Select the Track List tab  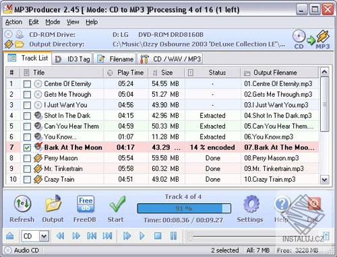coord(28,58)
